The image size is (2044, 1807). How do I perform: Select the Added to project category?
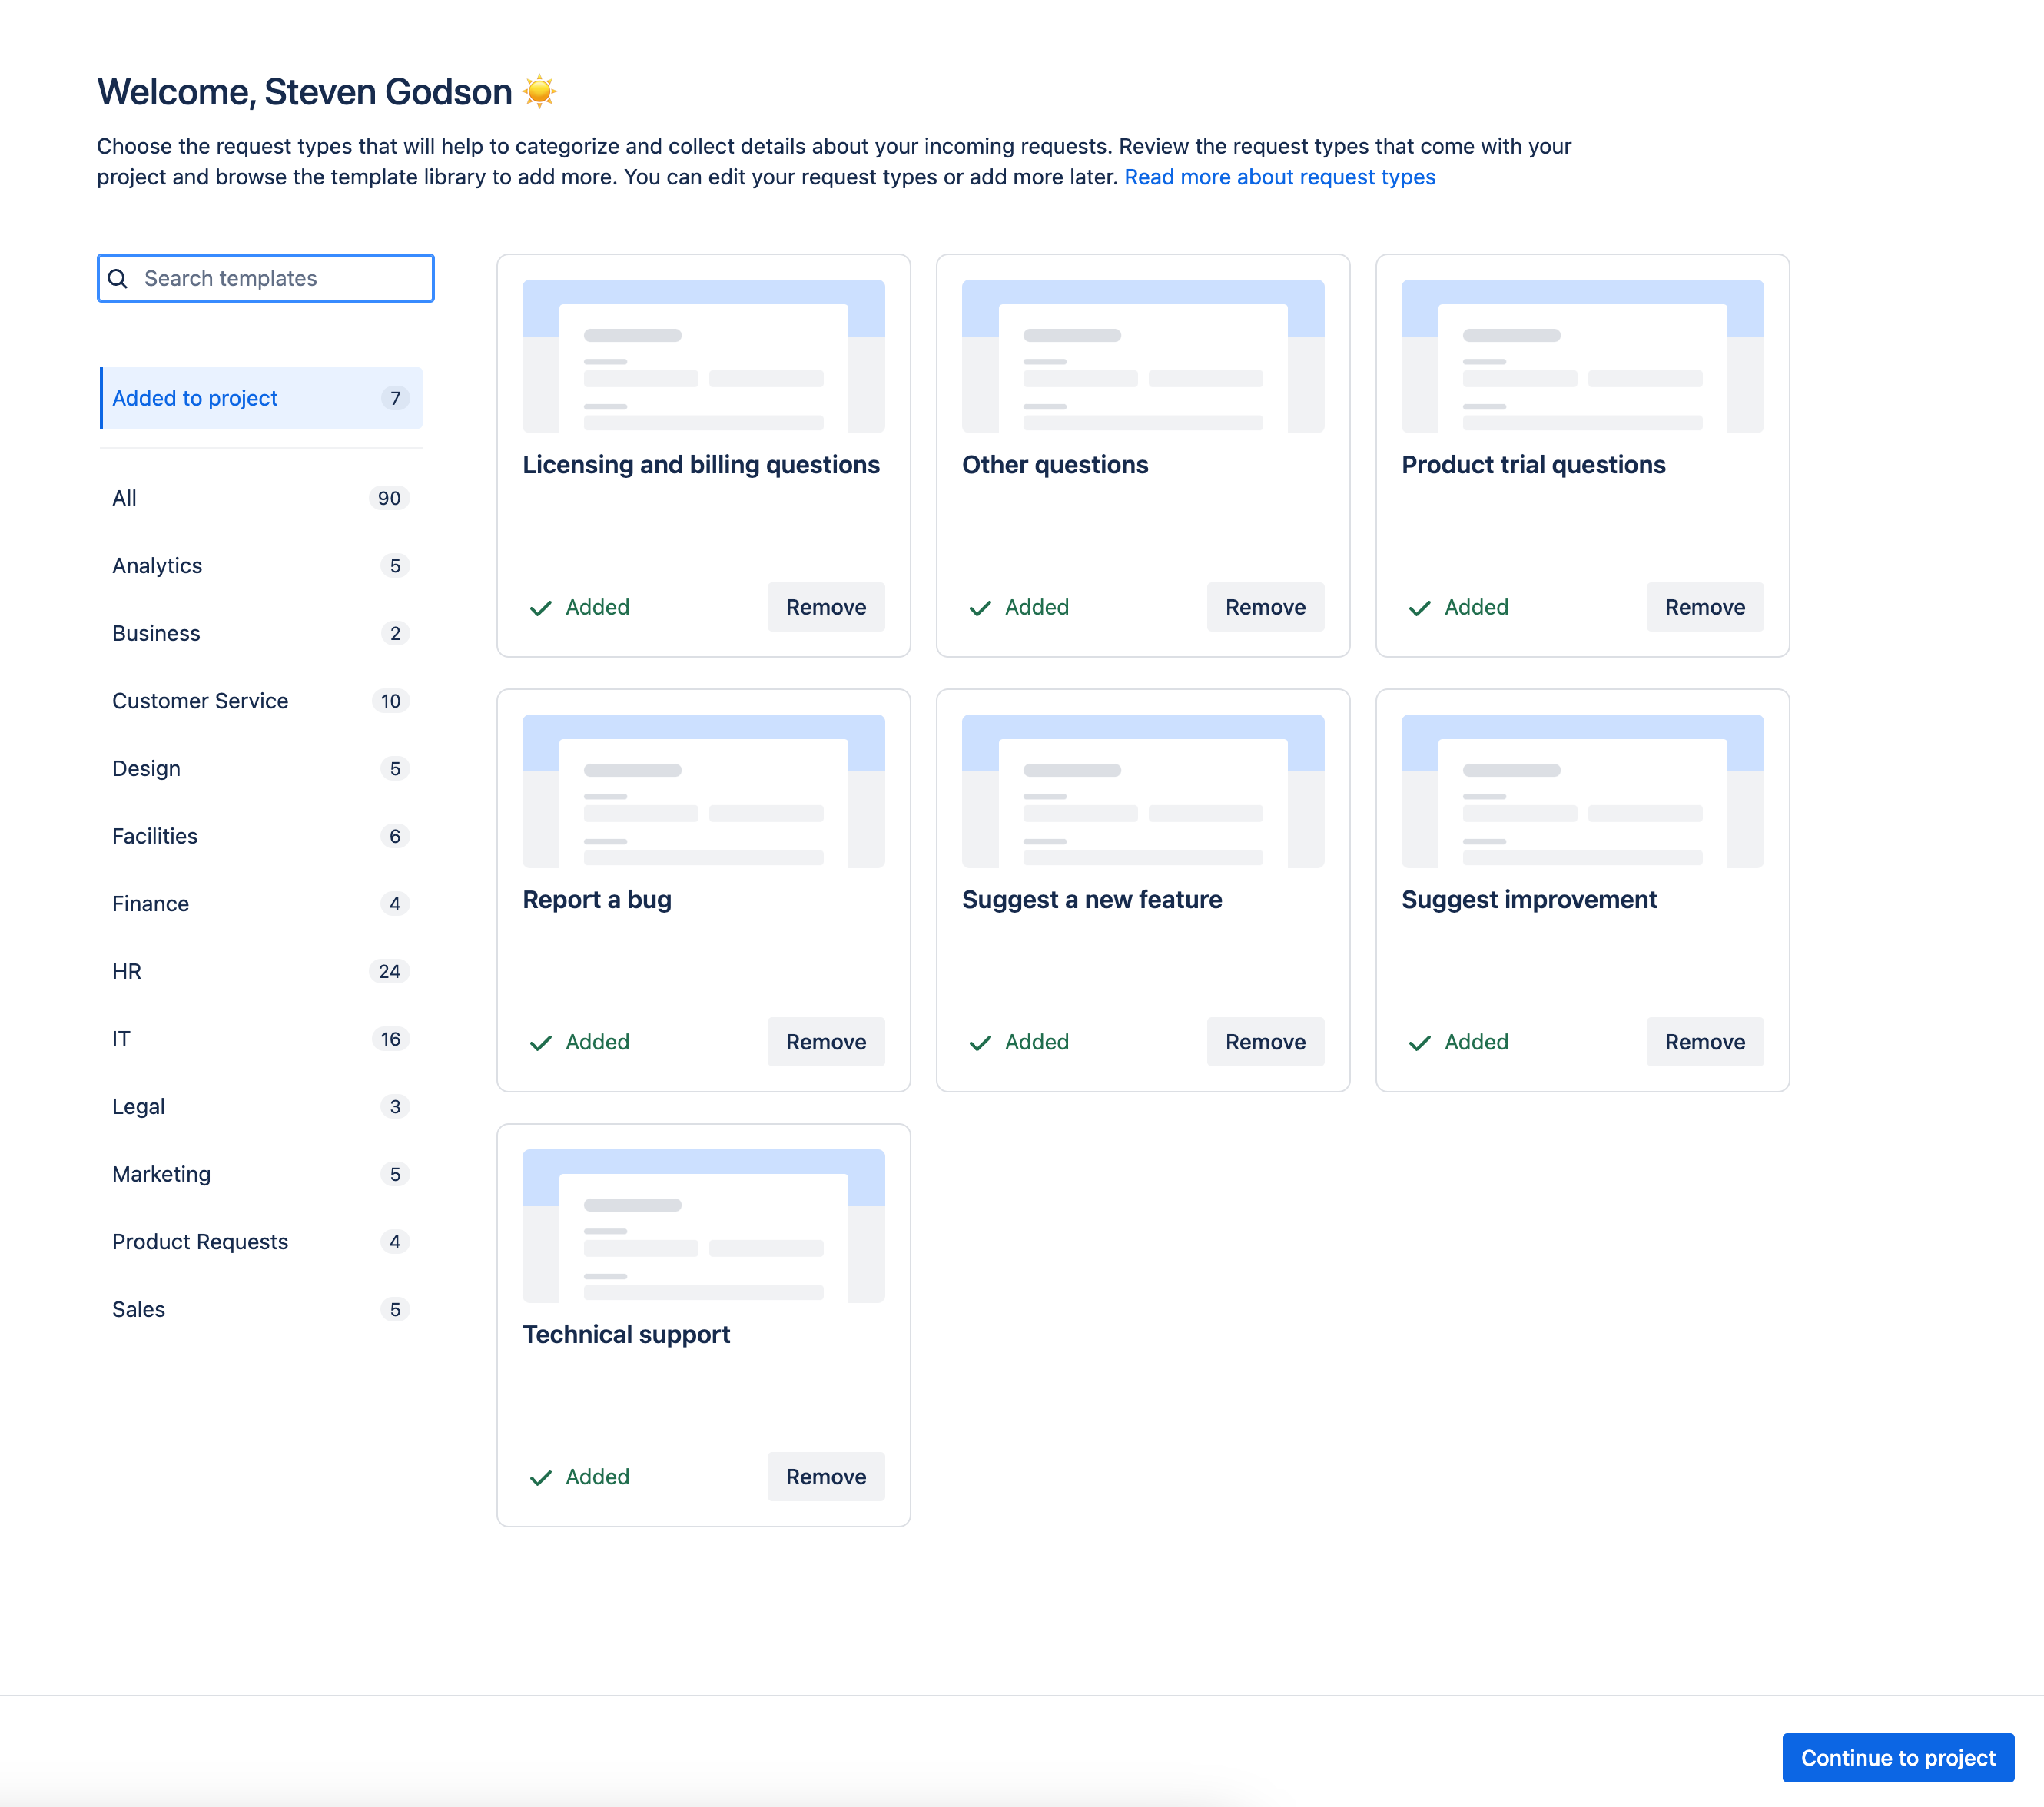click(261, 398)
